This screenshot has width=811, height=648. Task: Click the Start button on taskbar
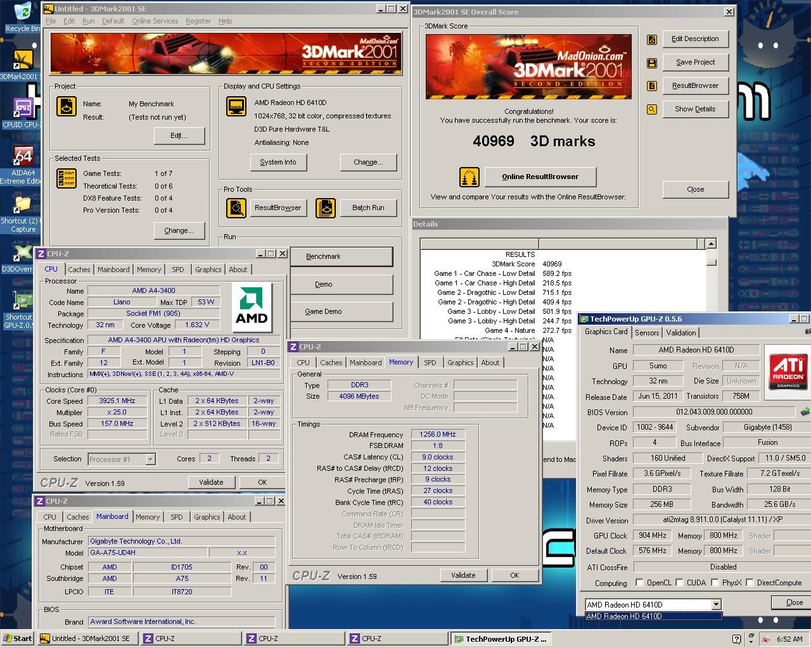tap(17, 639)
